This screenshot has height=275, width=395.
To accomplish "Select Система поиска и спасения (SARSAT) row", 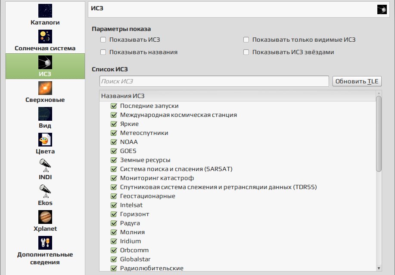I will (176, 169).
